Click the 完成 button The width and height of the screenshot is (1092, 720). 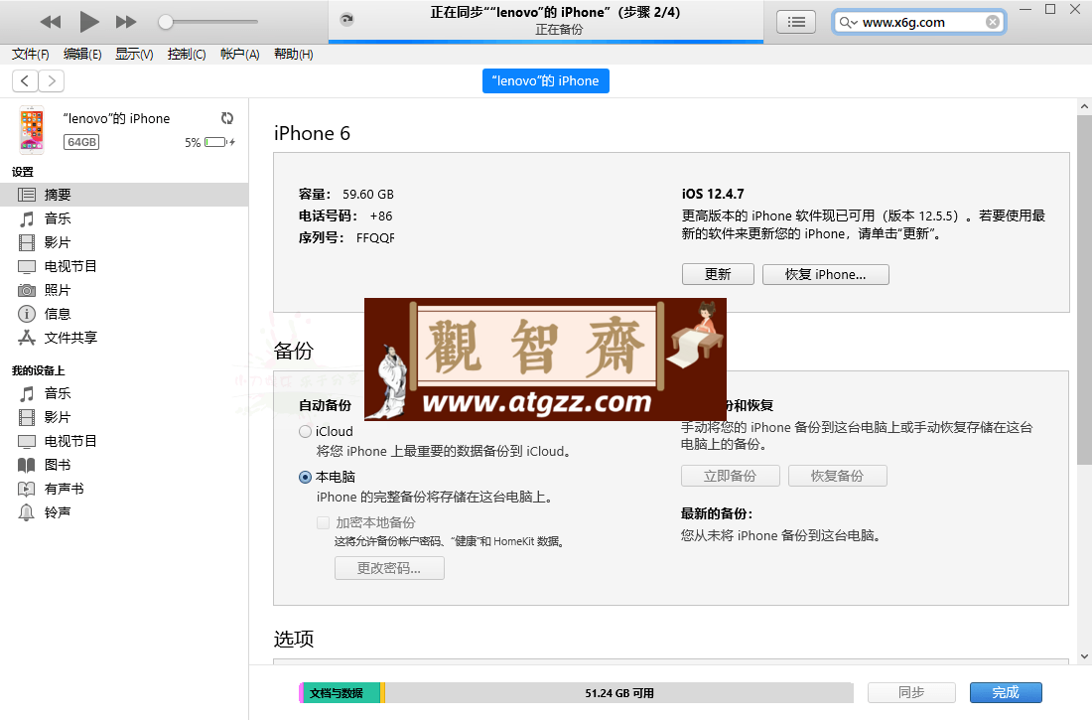[1006, 692]
